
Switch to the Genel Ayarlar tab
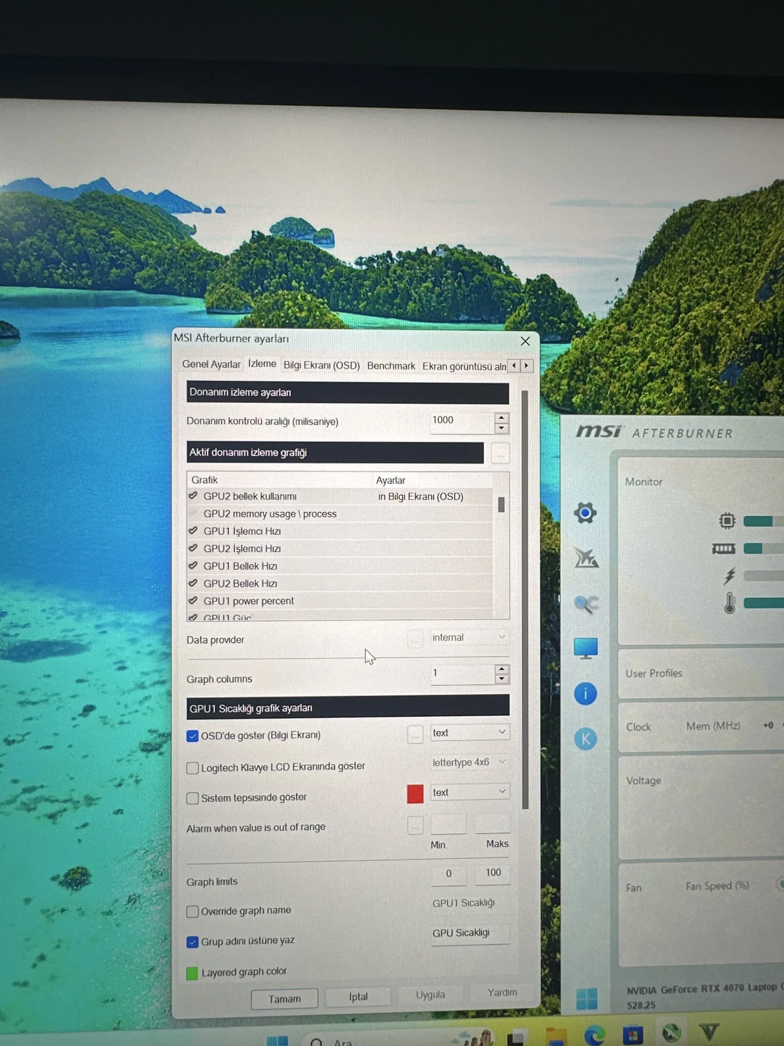211,364
